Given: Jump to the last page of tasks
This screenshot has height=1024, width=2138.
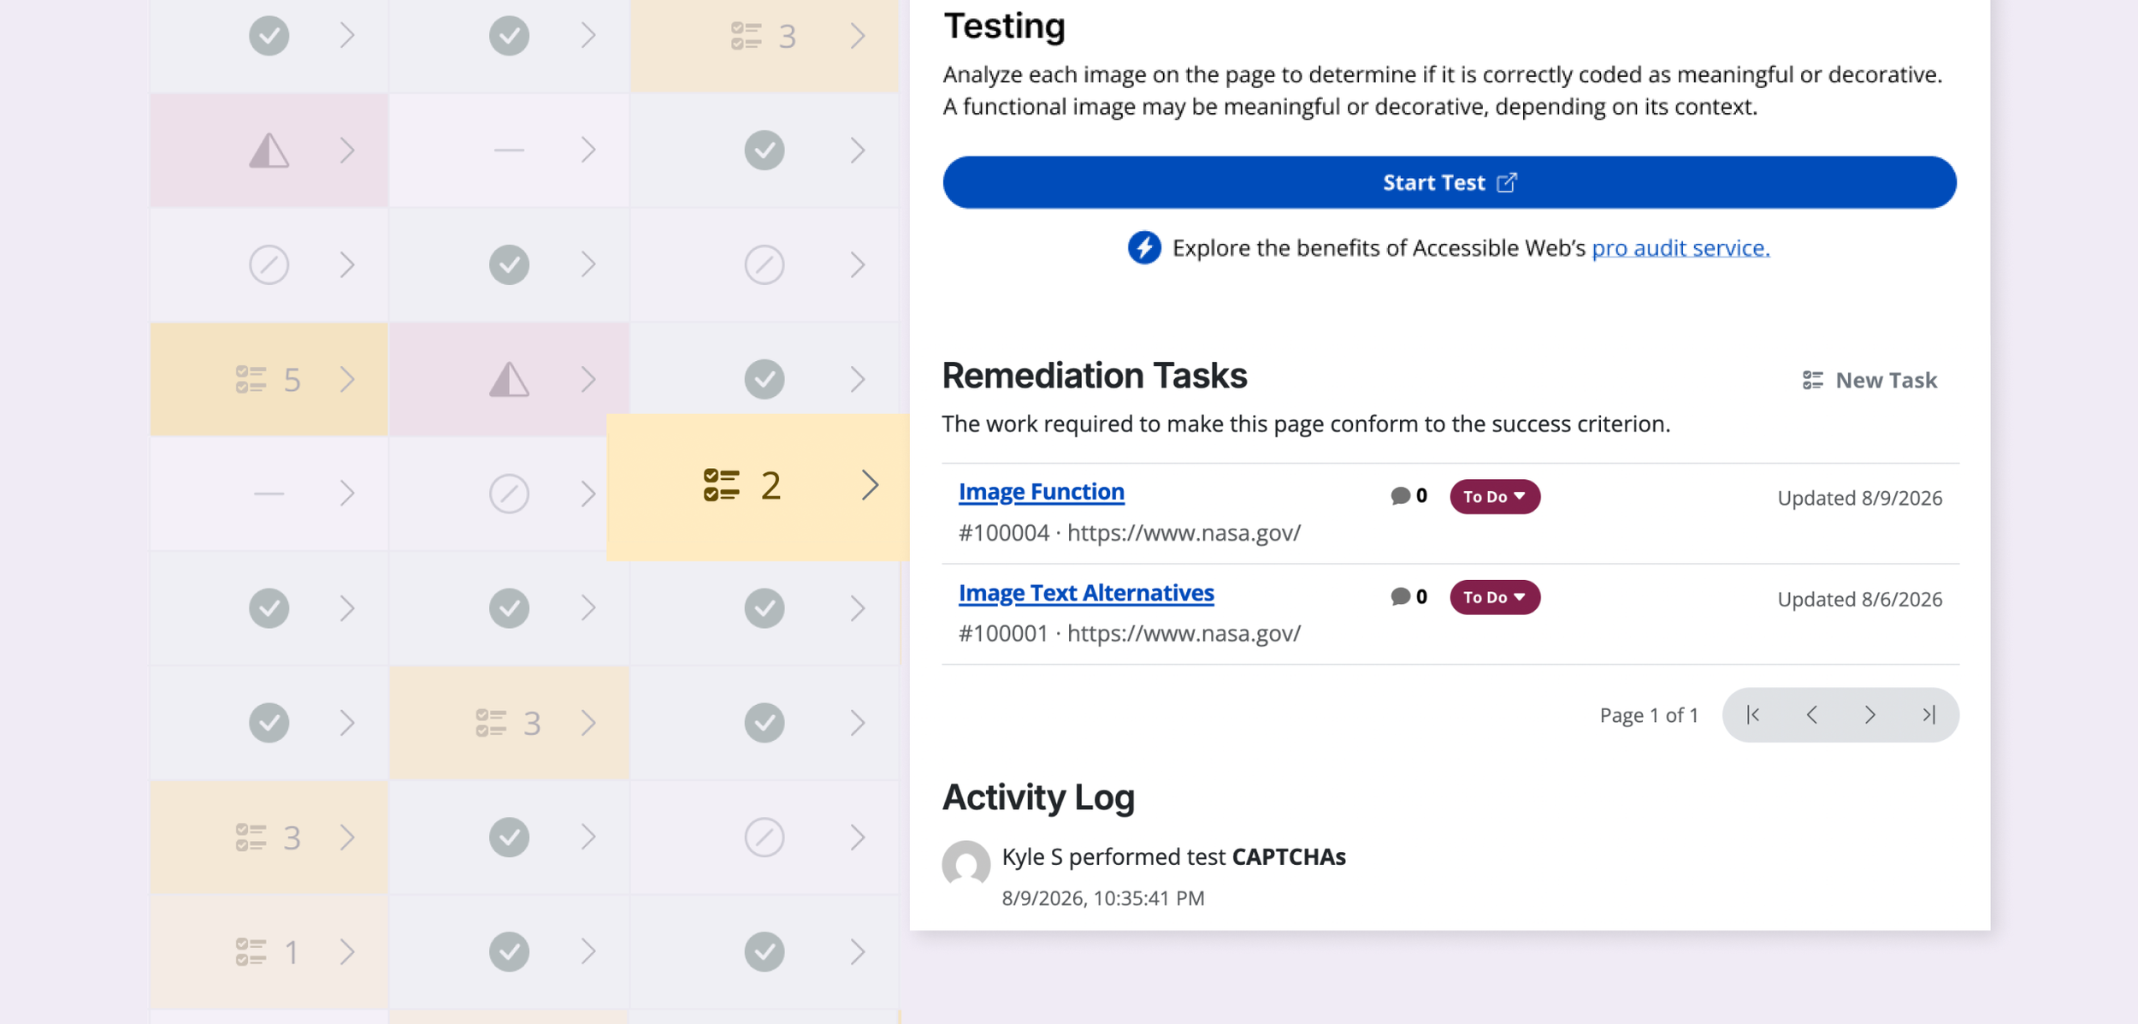Looking at the screenshot, I should click(1928, 714).
